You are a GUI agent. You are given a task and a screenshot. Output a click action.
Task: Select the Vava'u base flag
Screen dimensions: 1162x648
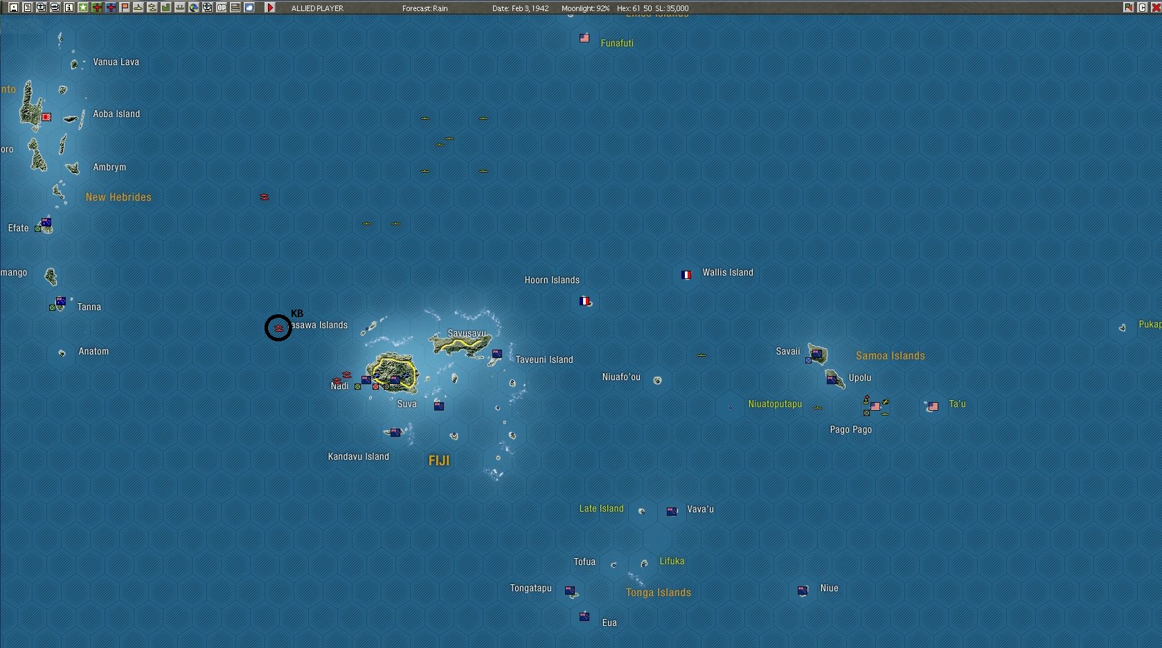tap(672, 511)
